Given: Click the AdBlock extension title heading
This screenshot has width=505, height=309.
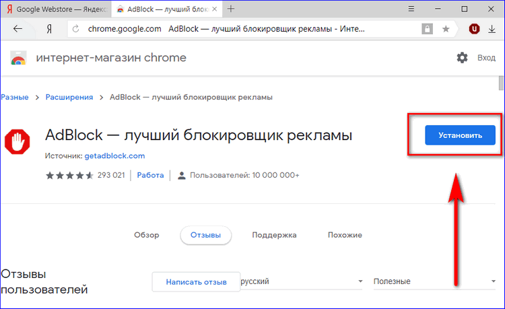Looking at the screenshot, I should pos(199,135).
